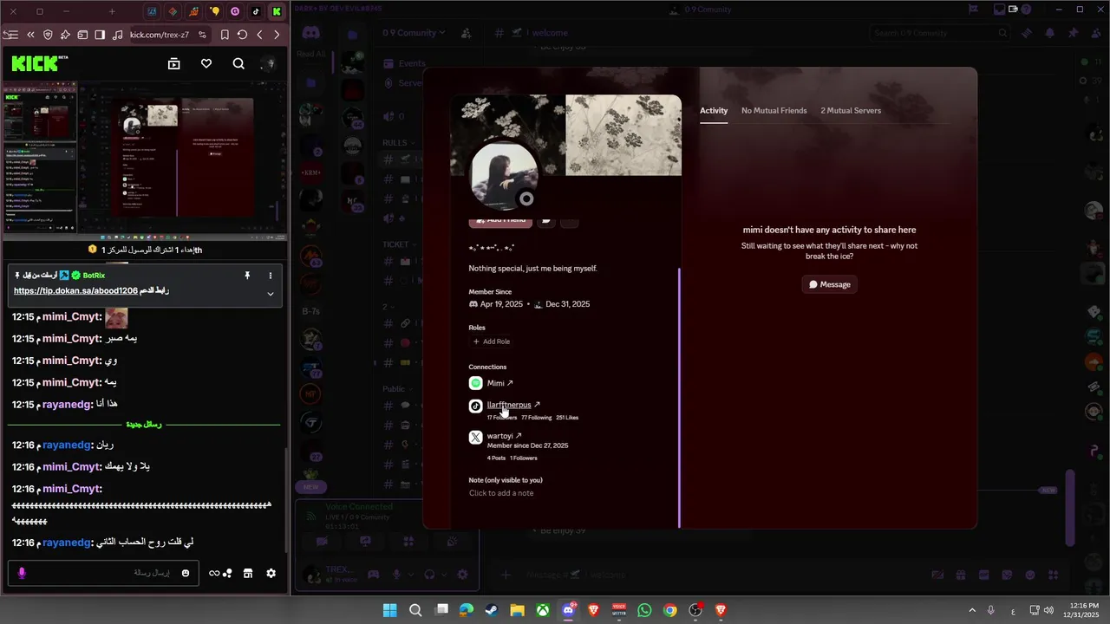Open Kick browse videos icon

173,63
